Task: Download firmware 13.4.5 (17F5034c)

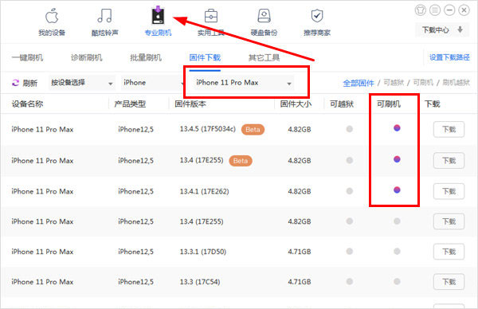Action: tap(449, 129)
